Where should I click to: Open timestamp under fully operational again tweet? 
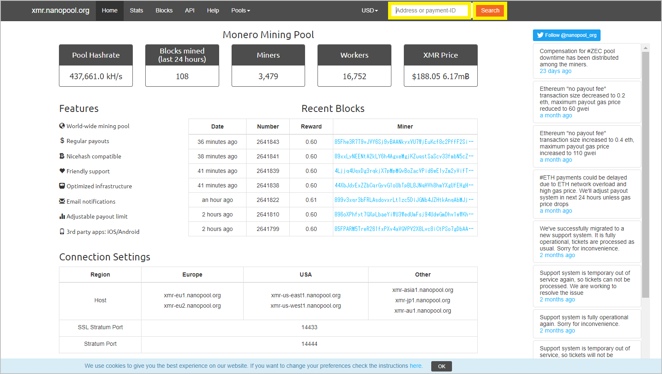[x=557, y=330]
